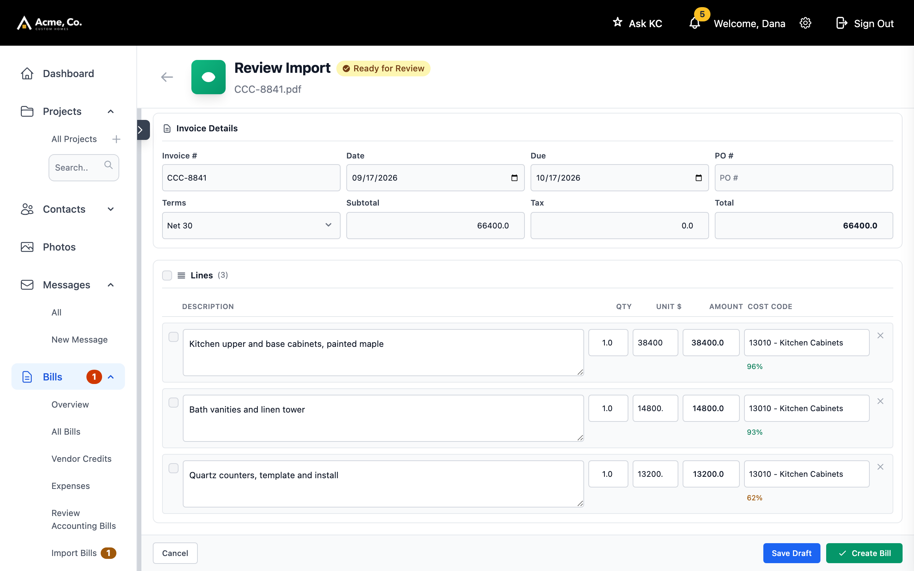Toggle the select-all Lines checkbox
Viewport: 914px width, 571px height.
click(x=167, y=275)
